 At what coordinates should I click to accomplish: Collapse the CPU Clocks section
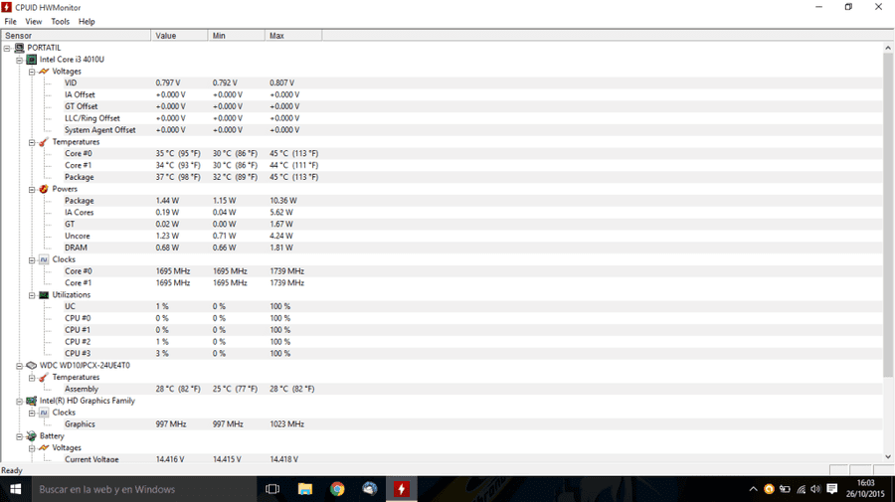tap(32, 260)
